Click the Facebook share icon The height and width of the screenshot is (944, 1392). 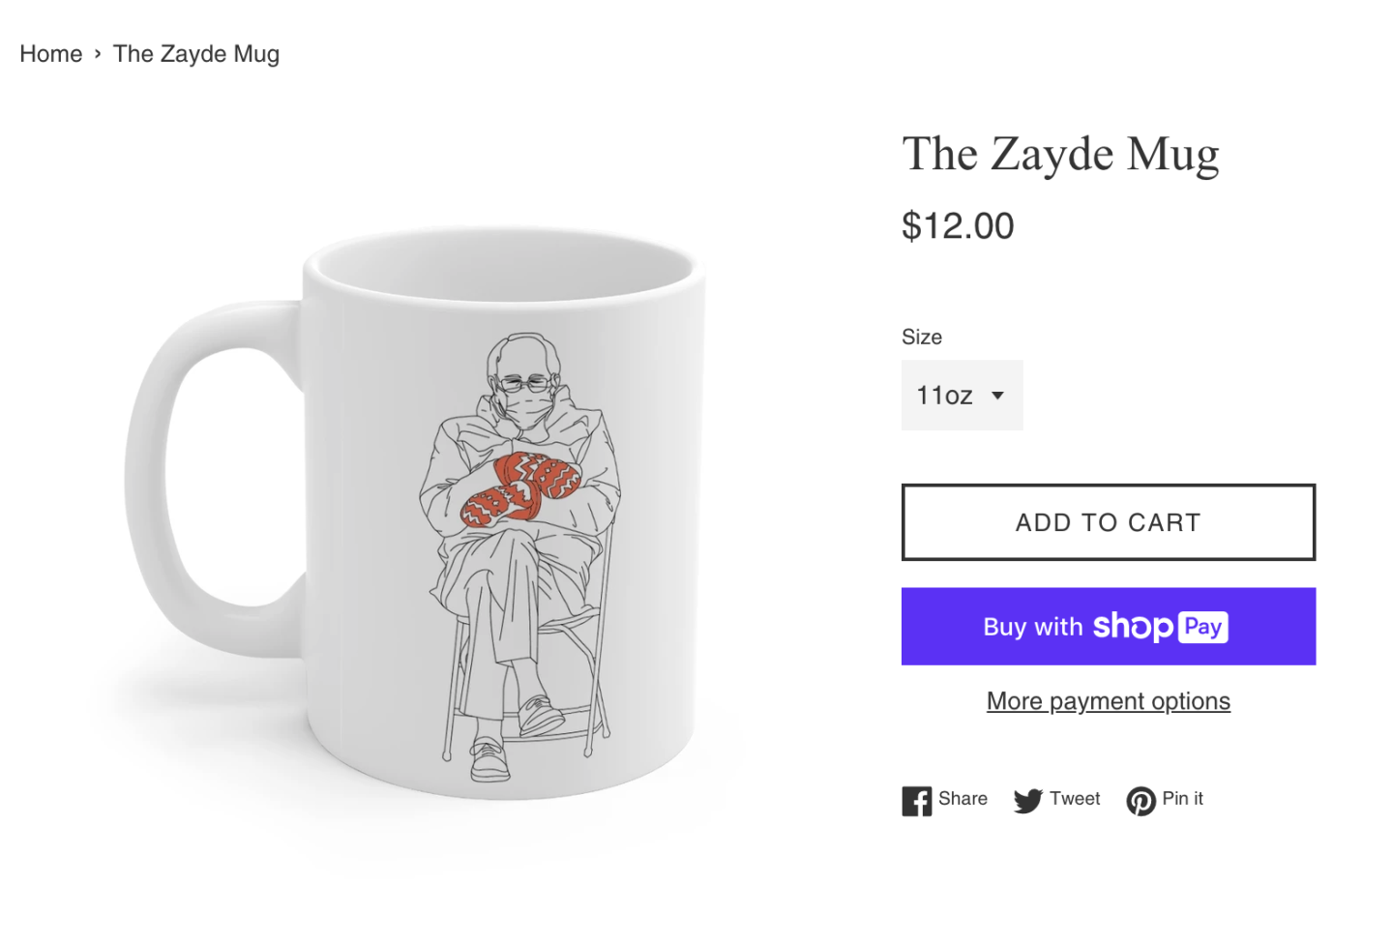[916, 801]
